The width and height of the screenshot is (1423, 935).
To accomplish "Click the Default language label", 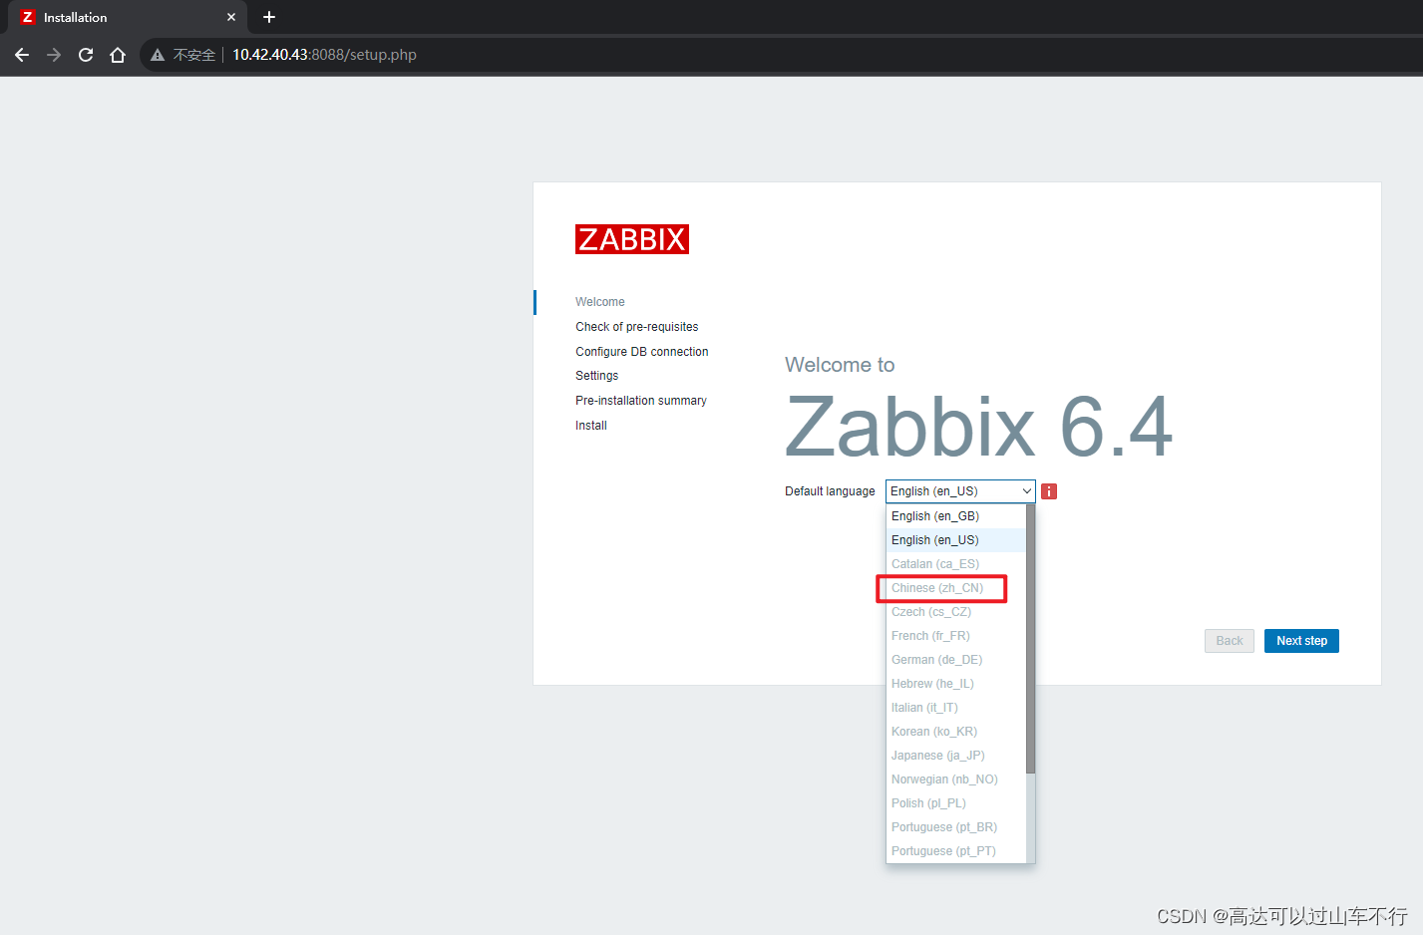I will click(x=830, y=491).
